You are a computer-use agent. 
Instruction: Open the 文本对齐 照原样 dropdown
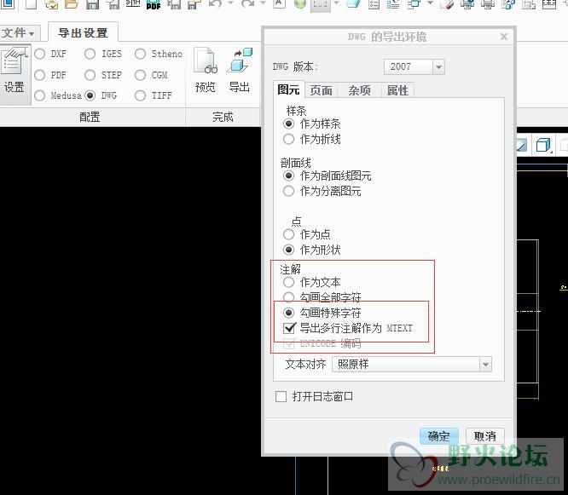(x=485, y=365)
